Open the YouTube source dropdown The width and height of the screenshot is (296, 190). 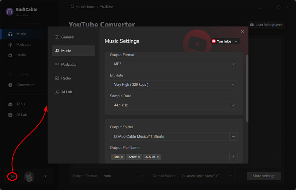click(225, 41)
